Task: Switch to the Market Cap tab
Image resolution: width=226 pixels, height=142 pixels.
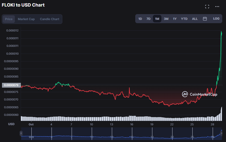Action: coord(26,19)
